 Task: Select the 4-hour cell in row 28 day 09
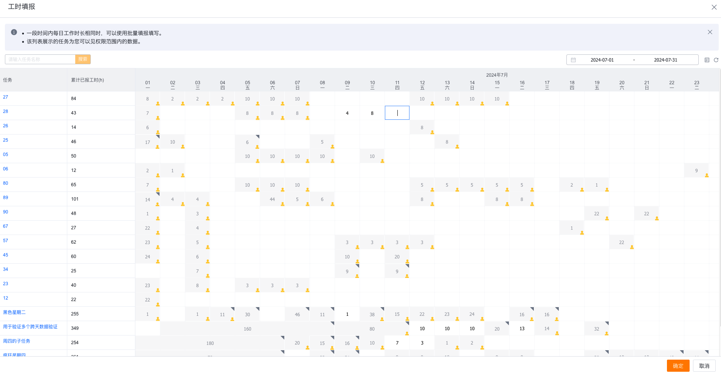pos(347,113)
